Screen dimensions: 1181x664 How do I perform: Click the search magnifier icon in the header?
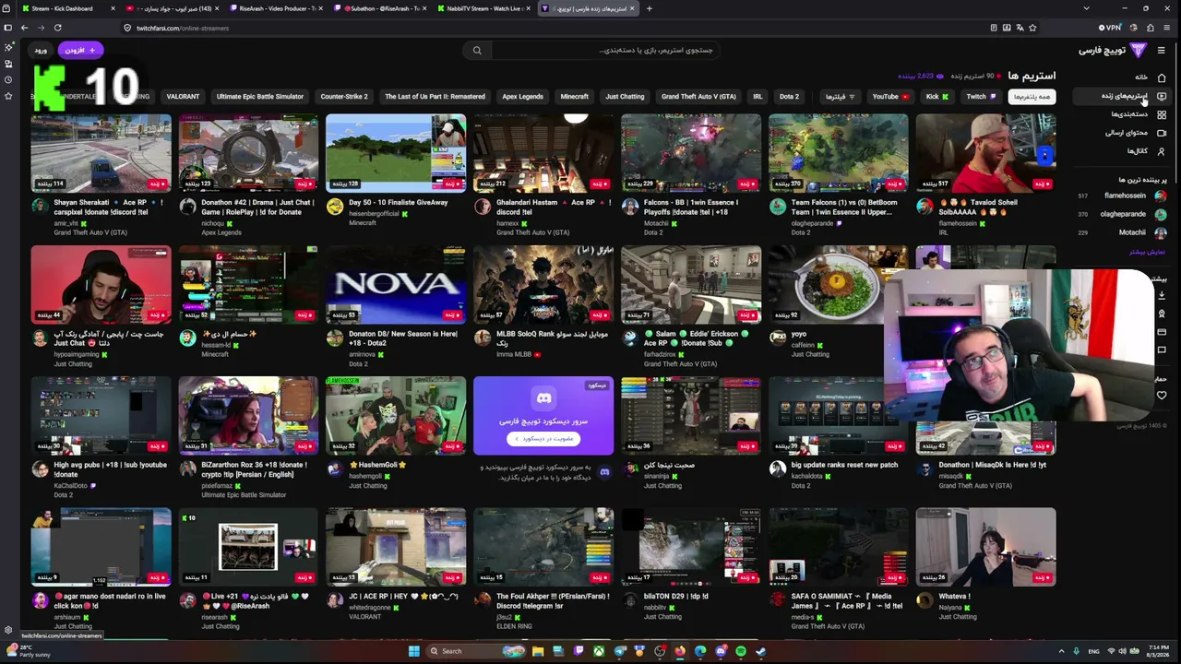477,50
